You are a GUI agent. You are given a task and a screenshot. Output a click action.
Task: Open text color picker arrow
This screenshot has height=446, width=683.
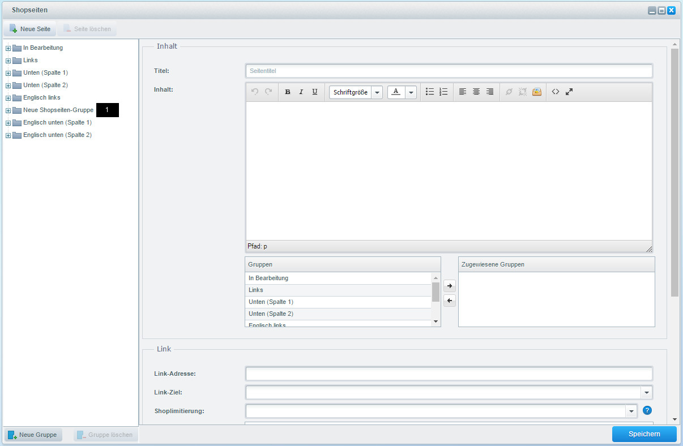(411, 92)
